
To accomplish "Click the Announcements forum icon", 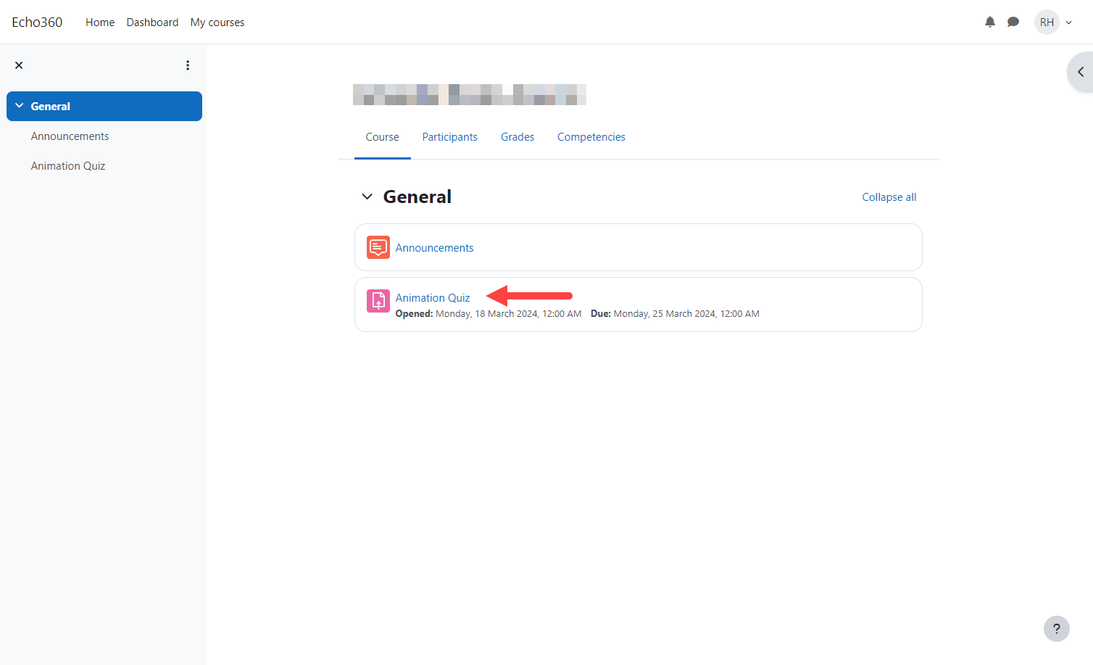I will 378,247.
